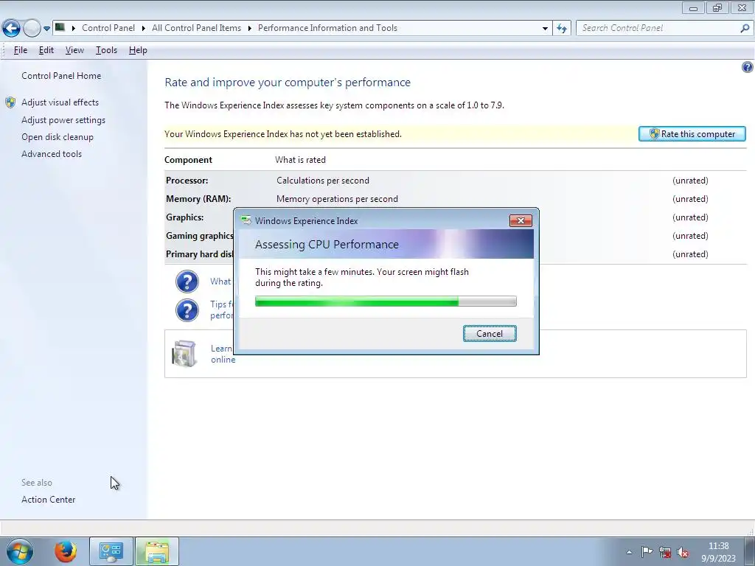This screenshot has width=755, height=566.
Task: Click 'Calculations per second' text
Action: click(x=323, y=181)
